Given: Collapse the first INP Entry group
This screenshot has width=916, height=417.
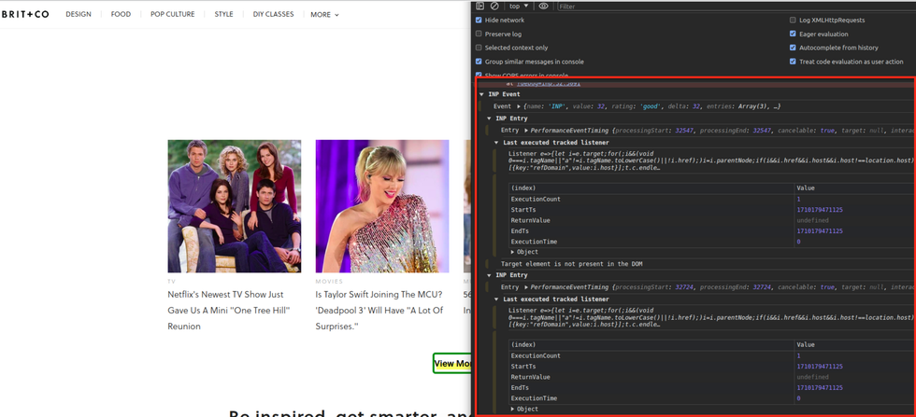Looking at the screenshot, I should [x=489, y=118].
